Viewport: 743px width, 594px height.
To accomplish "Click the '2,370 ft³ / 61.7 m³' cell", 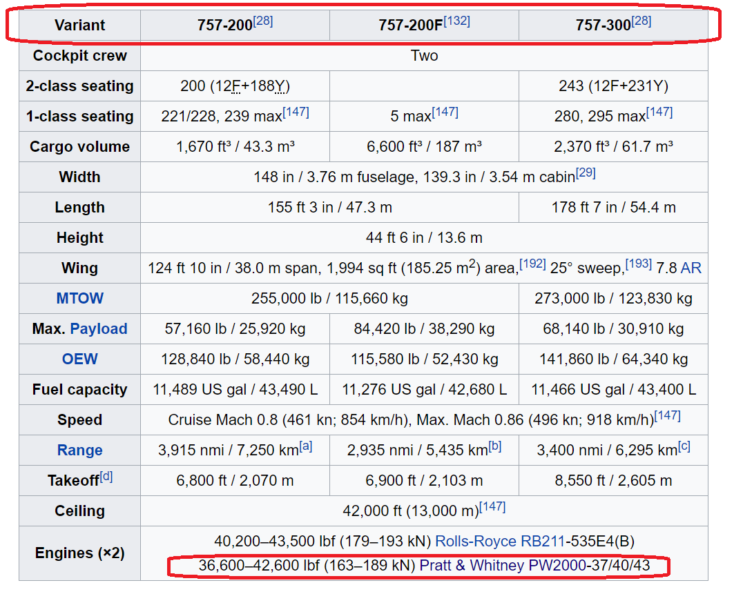I will coord(614,146).
